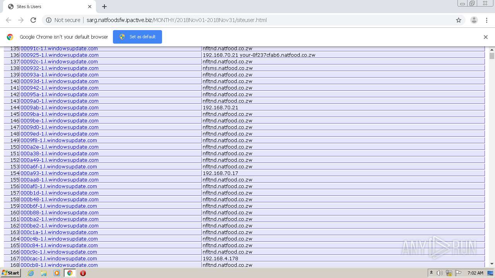Reload the current page
495x278 pixels.
(33, 20)
